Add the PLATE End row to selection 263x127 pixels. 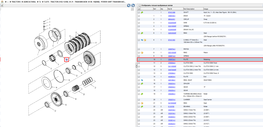[x=139, y=77]
